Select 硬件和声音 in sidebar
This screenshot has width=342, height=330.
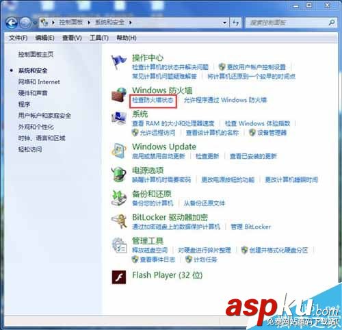coord(33,93)
